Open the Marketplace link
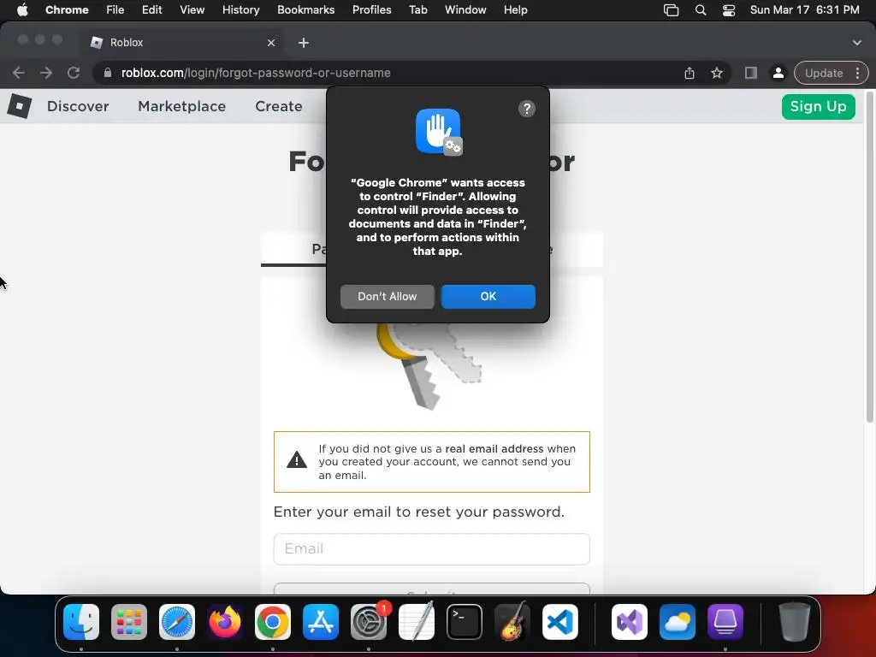 point(181,106)
